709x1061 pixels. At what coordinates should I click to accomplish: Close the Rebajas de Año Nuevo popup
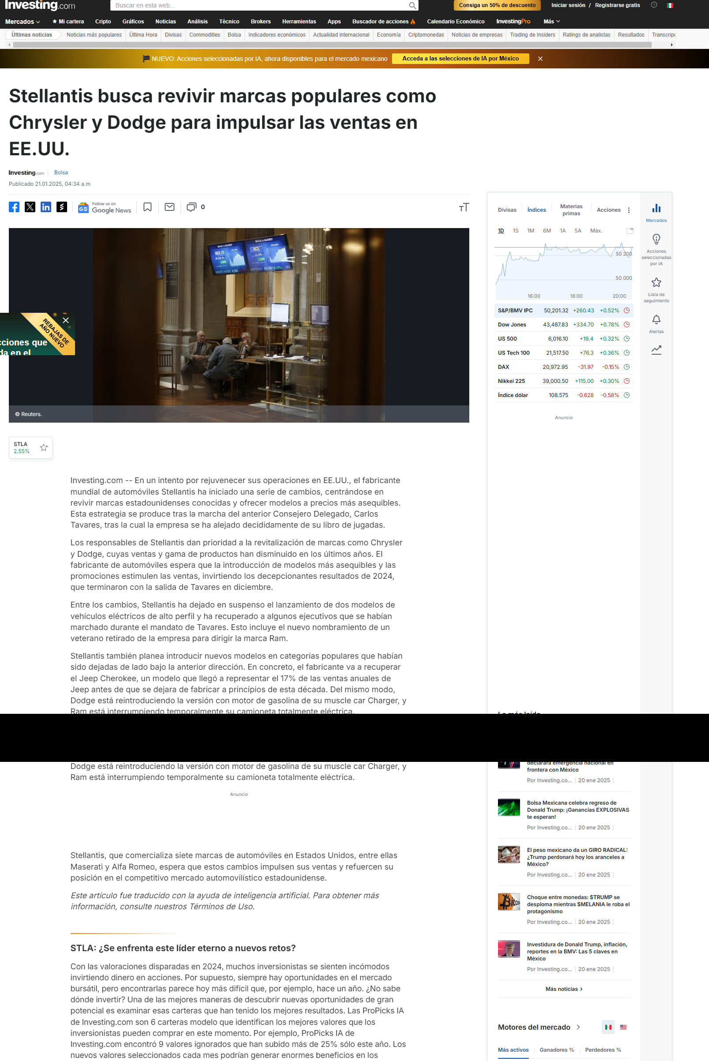[x=66, y=320]
